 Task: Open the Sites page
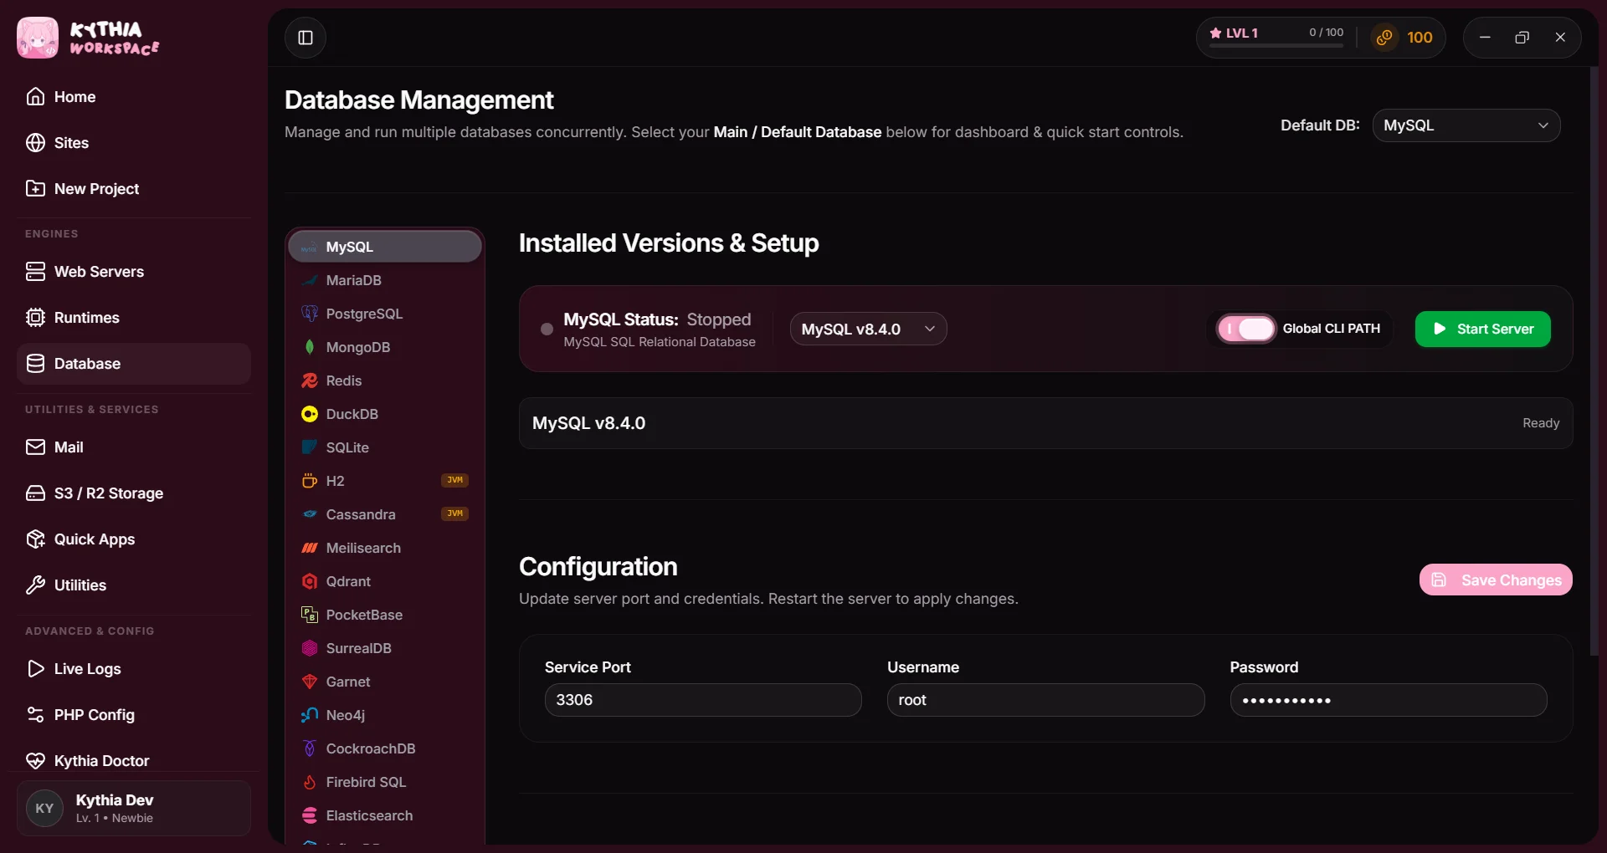tap(134, 143)
